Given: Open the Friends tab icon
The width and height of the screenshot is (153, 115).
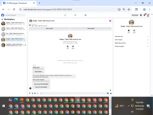Looking at the screenshot, I should click(x=75, y=15).
